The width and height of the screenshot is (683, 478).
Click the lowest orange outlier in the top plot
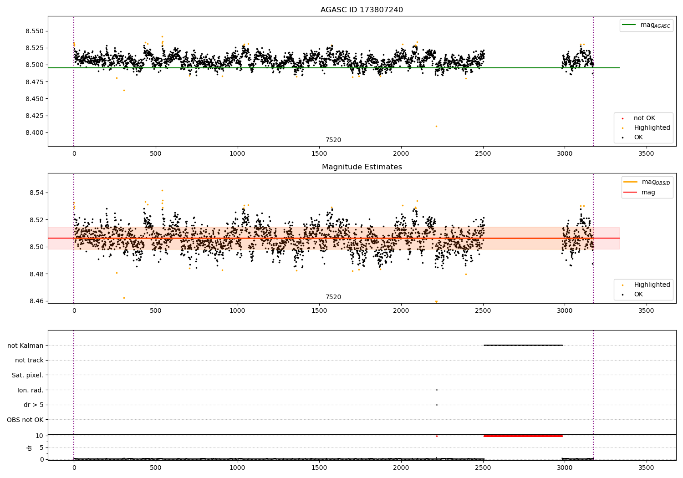[436, 126]
